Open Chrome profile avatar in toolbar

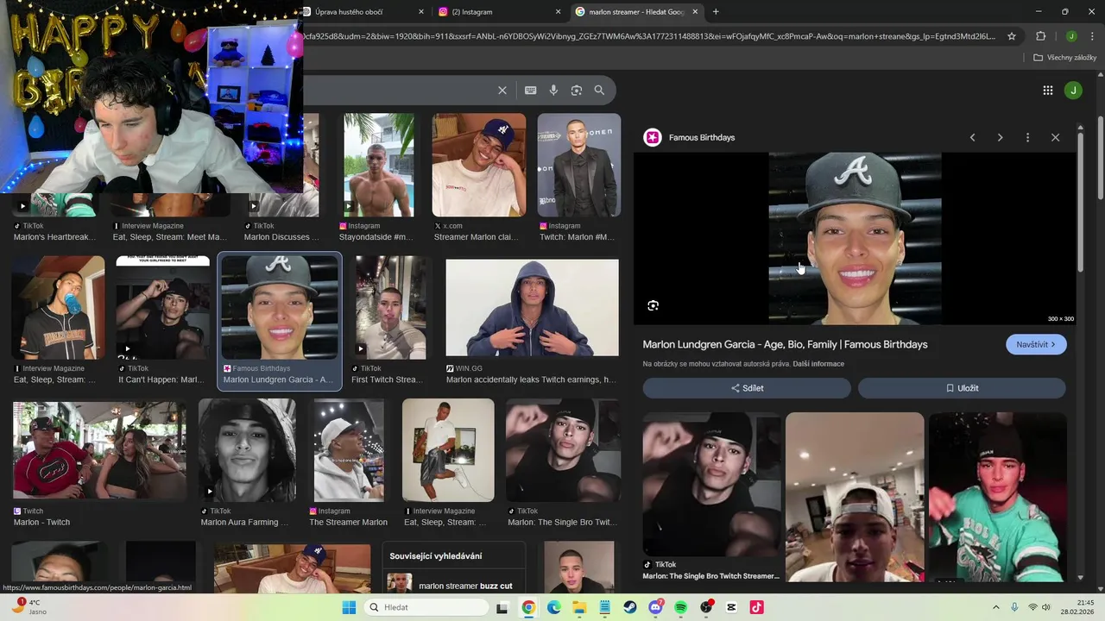[1071, 36]
